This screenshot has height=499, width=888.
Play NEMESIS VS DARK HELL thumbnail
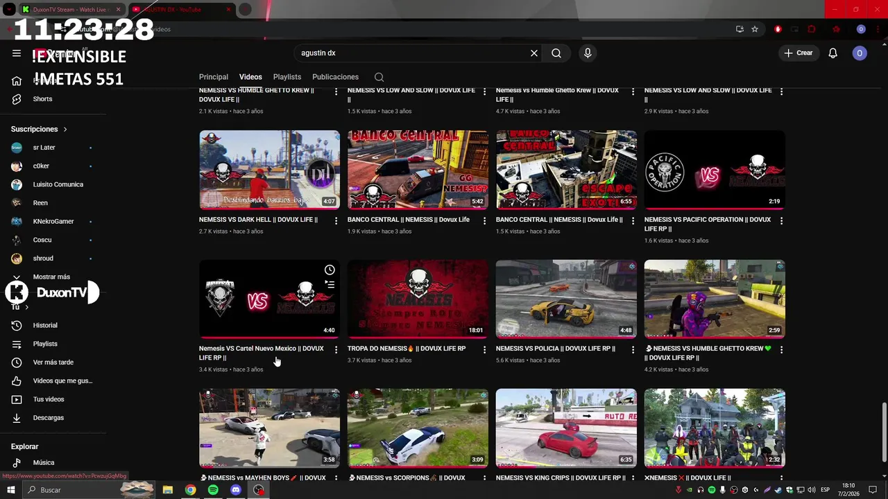coord(269,170)
